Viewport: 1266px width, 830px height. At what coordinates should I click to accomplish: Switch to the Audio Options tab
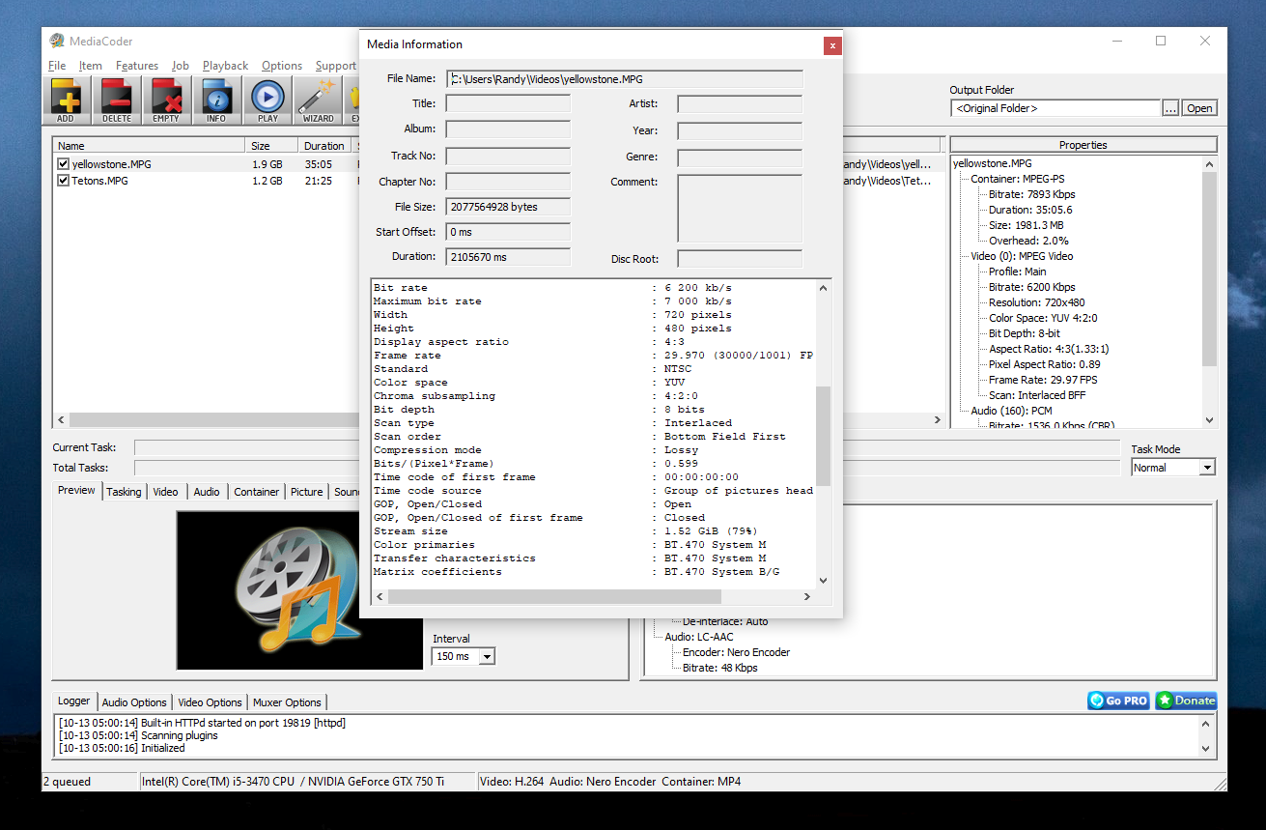pyautogui.click(x=134, y=702)
